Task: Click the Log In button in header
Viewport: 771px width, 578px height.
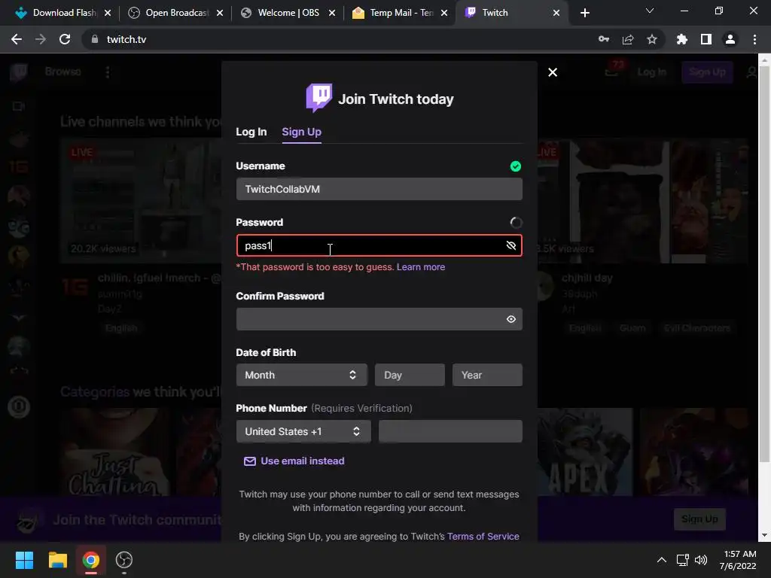Action: (651, 72)
